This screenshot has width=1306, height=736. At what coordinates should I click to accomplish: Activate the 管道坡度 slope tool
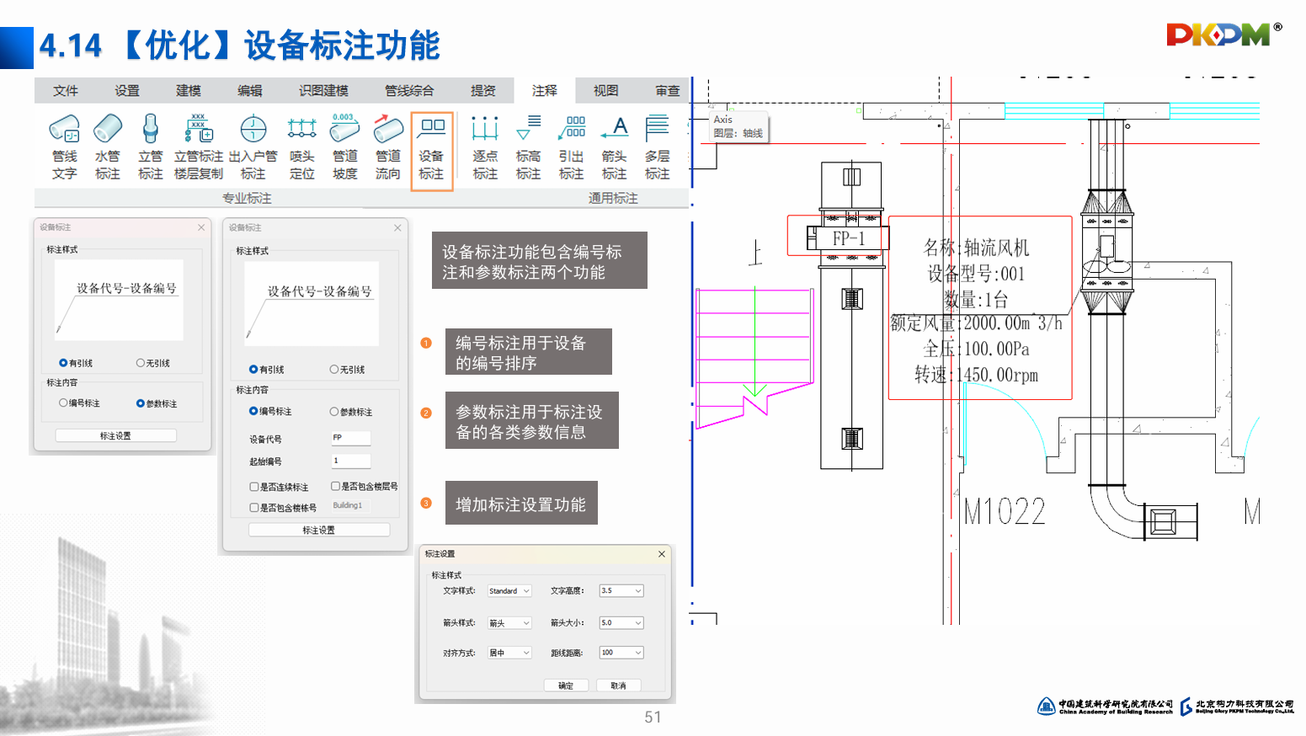[x=345, y=148]
